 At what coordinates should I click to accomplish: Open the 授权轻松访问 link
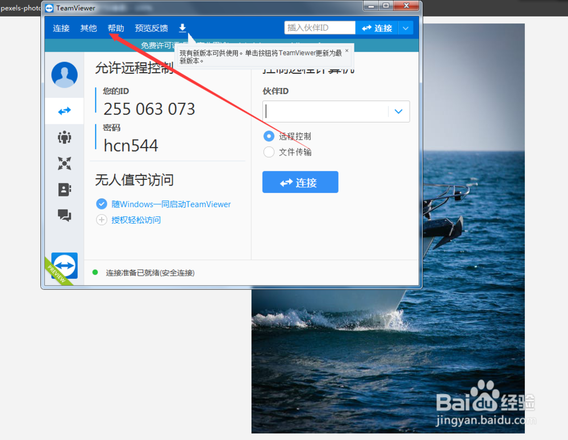tap(136, 220)
